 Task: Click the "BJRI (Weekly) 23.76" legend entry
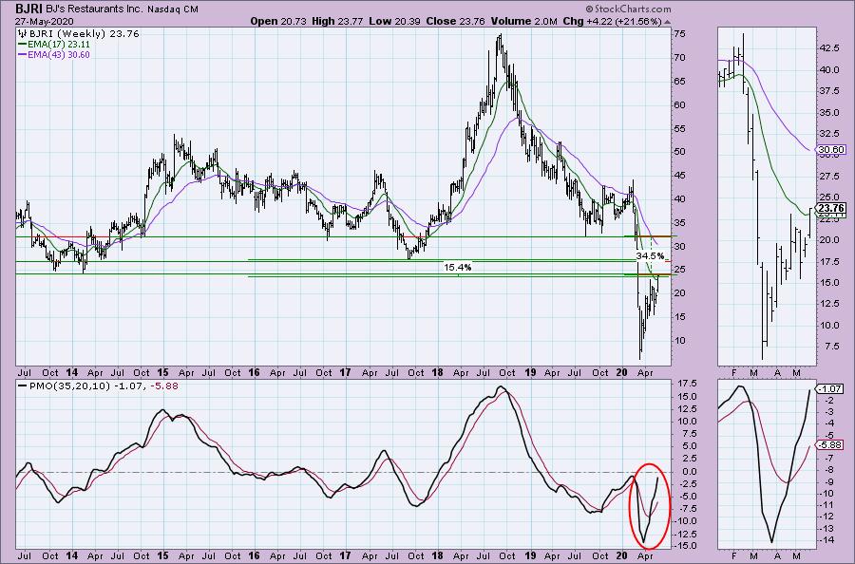coord(83,34)
